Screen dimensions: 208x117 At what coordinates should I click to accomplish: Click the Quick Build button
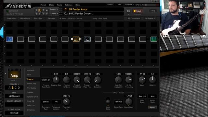click(x=25, y=19)
